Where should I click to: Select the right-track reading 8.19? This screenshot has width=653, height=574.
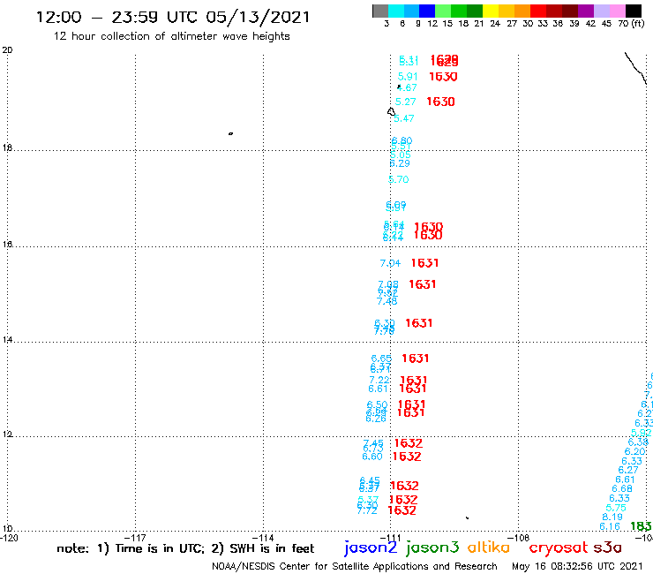(x=612, y=517)
